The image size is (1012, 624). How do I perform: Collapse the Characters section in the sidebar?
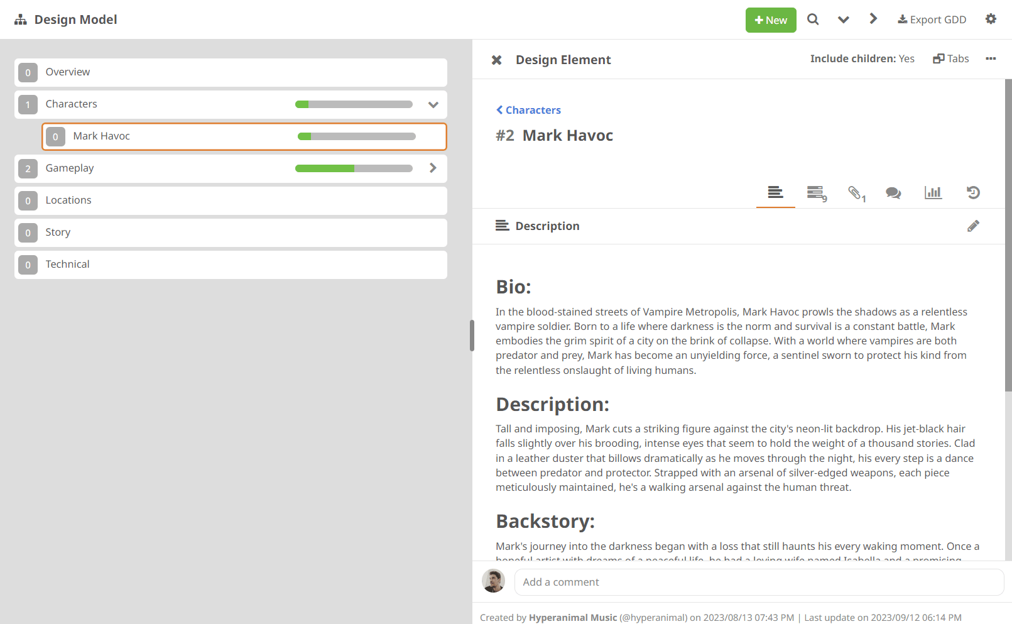click(x=433, y=104)
